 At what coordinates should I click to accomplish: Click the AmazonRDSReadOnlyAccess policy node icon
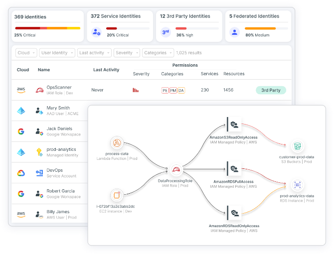233,213
